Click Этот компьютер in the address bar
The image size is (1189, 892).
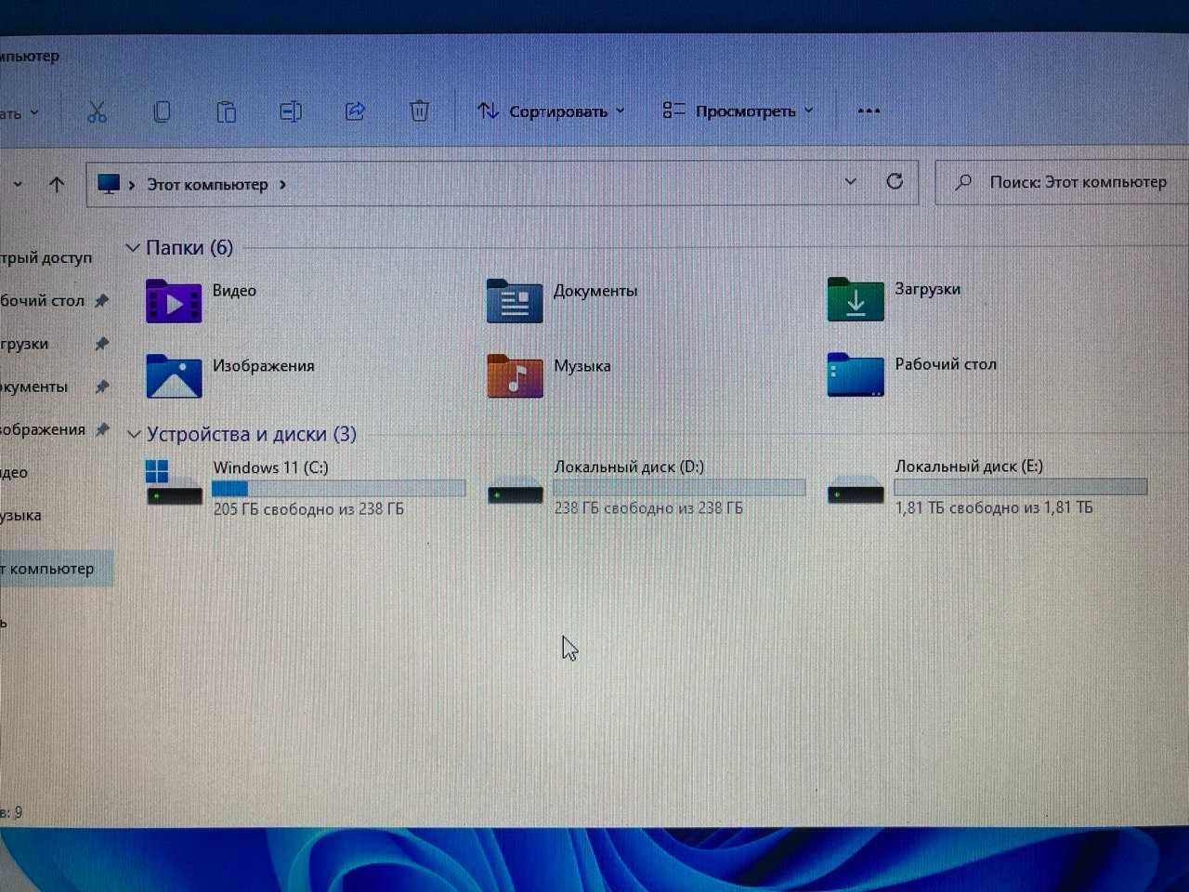point(207,185)
